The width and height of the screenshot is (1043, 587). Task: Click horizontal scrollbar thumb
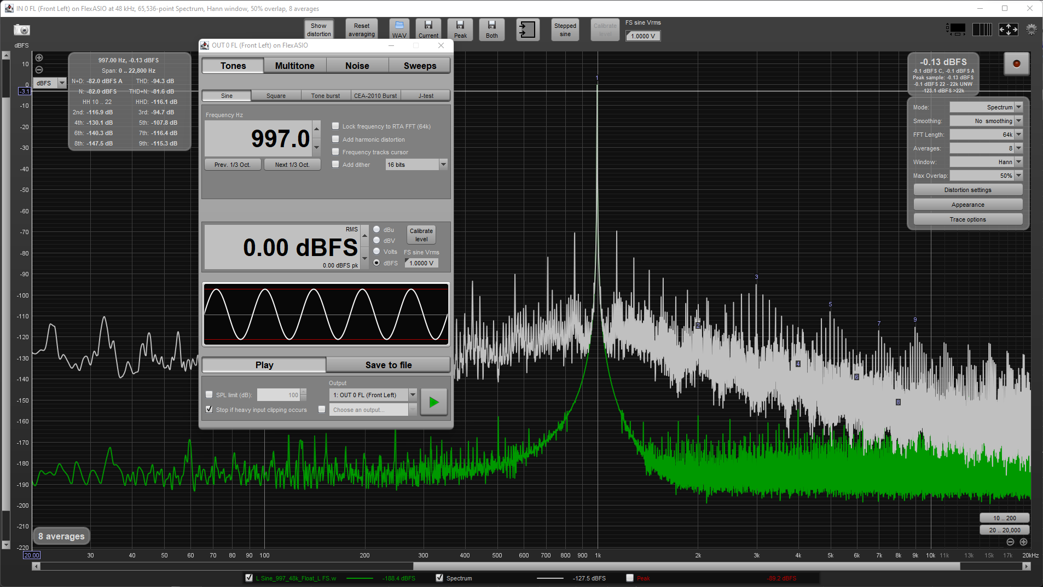tap(686, 566)
